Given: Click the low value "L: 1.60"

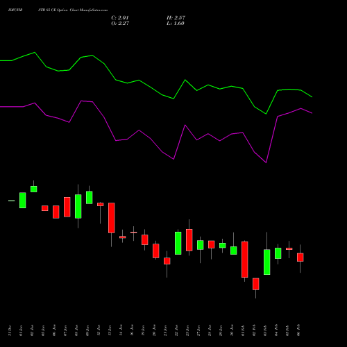Looking at the screenshot, I should click(176, 23).
